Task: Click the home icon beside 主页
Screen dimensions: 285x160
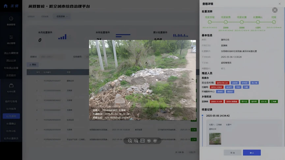Action: [6, 6]
